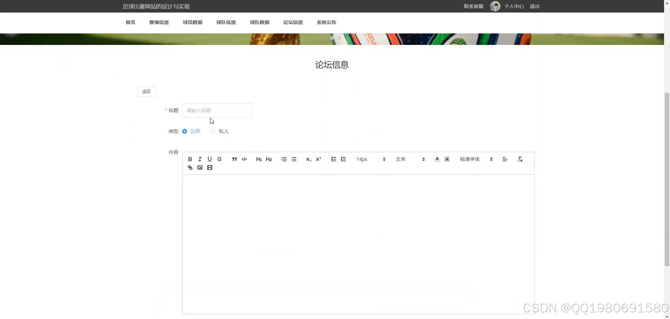Select the 公开 radio option
The width and height of the screenshot is (670, 319).
pos(185,131)
